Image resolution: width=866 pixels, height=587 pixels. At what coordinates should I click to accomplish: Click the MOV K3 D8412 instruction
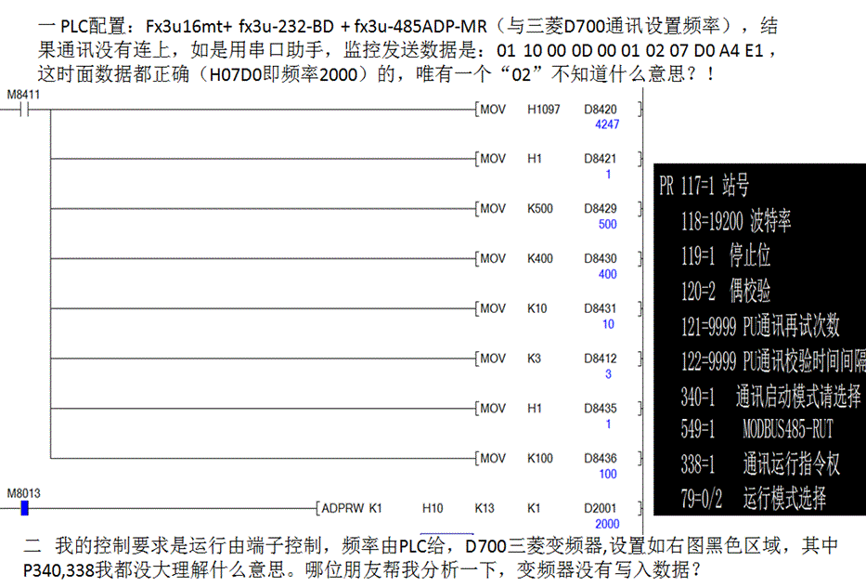click(548, 359)
